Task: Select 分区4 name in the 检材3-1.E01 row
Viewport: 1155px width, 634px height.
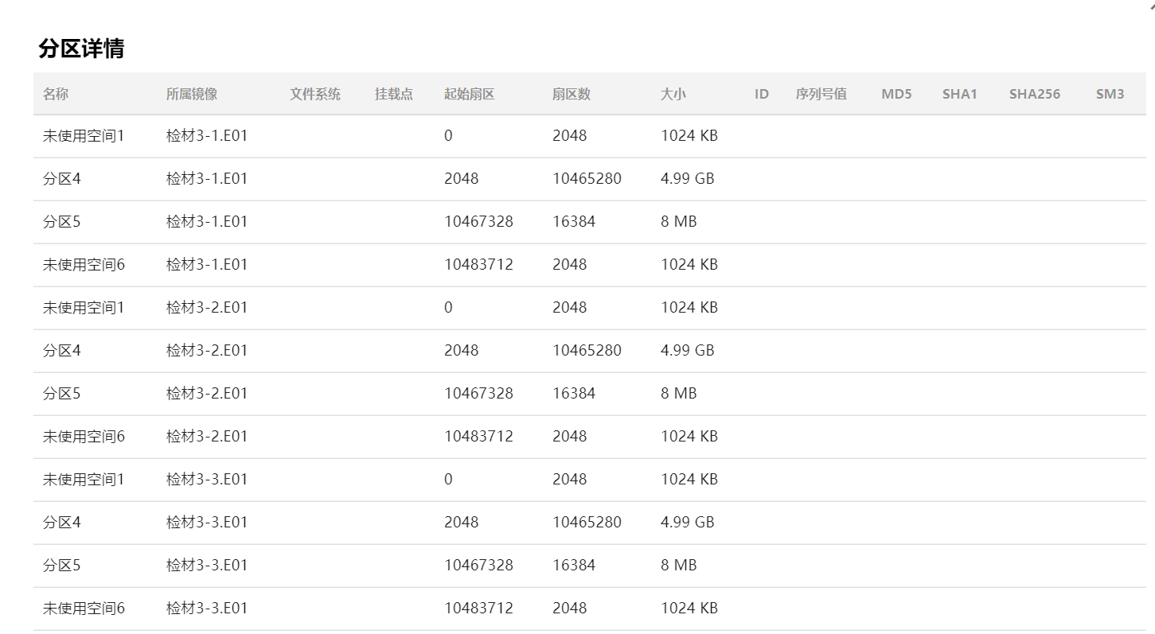Action: click(x=62, y=179)
